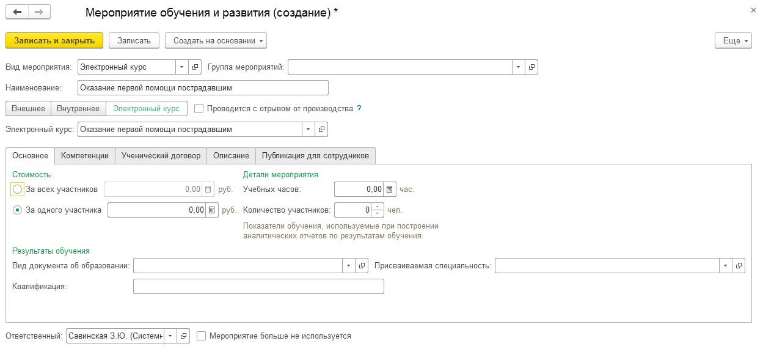Click the Записать и закрыть button

54,41
